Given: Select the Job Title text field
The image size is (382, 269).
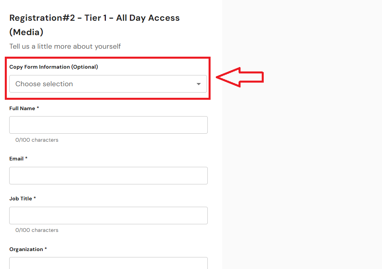Looking at the screenshot, I should click(x=108, y=216).
